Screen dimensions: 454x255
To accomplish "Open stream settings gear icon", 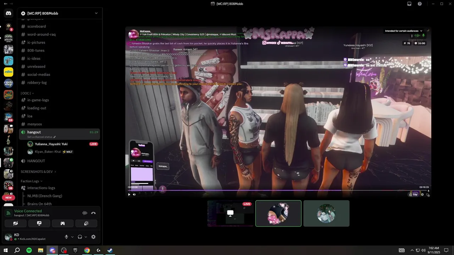I will coord(422,194).
